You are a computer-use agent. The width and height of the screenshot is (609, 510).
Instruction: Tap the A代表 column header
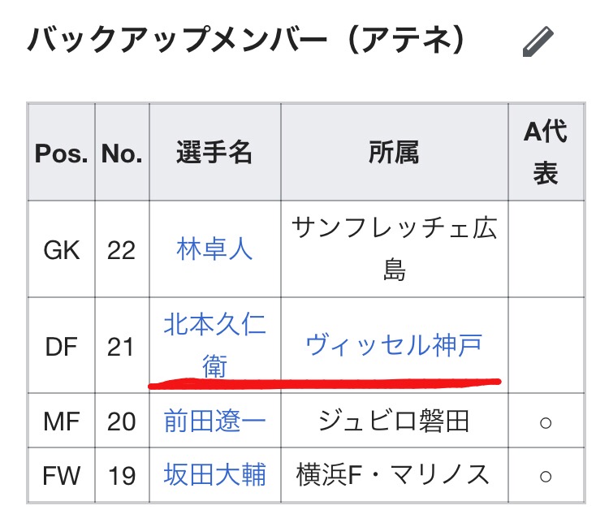point(546,153)
